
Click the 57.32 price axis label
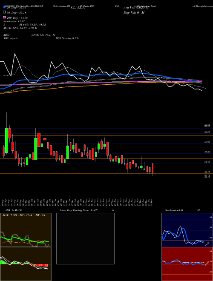207,152
